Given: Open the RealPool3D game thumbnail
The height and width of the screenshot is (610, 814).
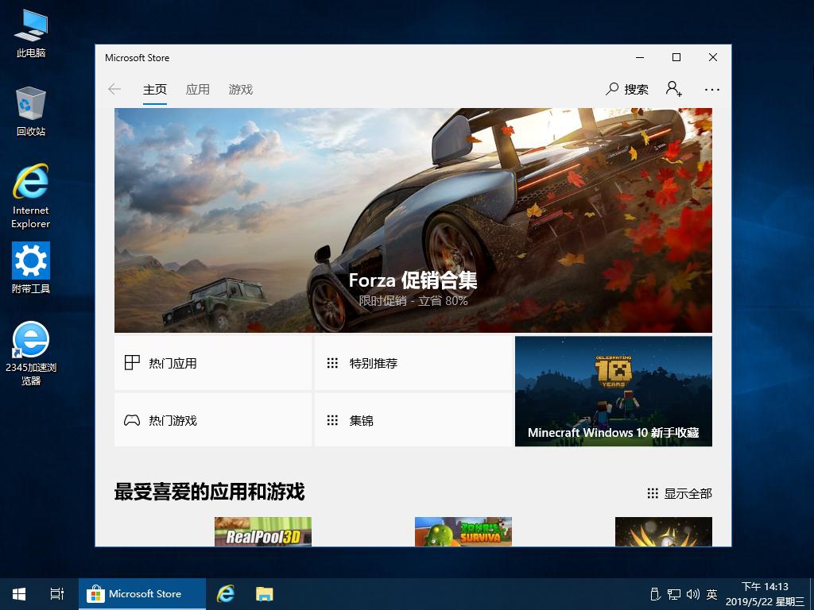Looking at the screenshot, I should point(263,531).
